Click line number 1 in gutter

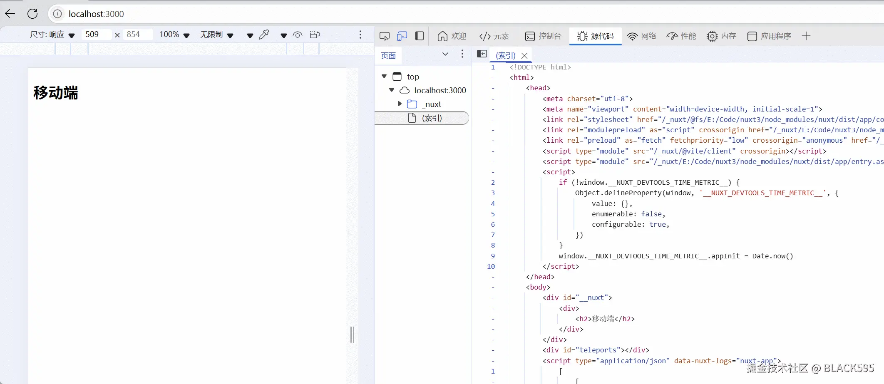pyautogui.click(x=493, y=67)
